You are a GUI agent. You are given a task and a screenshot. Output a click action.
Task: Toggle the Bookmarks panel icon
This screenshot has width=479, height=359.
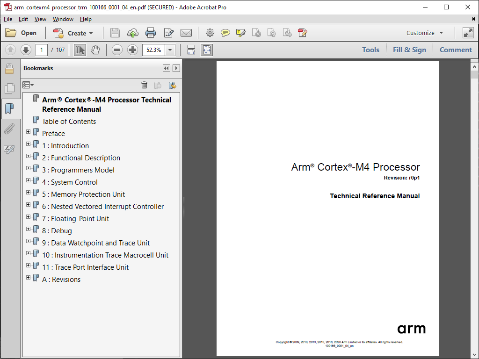pos(9,108)
